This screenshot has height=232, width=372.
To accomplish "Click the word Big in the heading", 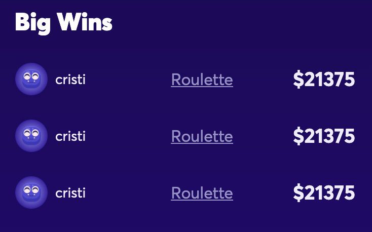I will (x=30, y=23).
